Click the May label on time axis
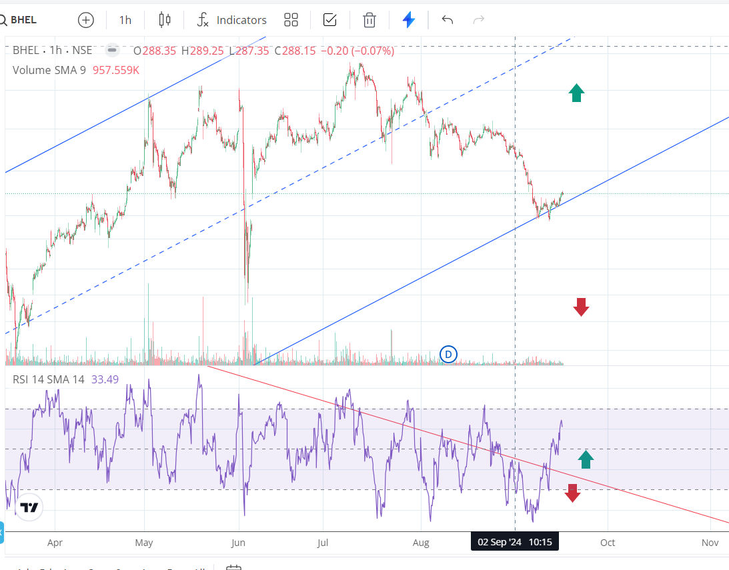729x570 pixels. 144,543
